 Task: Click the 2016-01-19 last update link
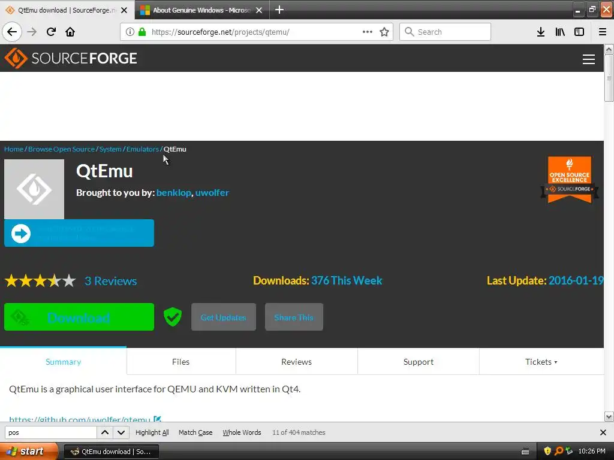tap(576, 280)
